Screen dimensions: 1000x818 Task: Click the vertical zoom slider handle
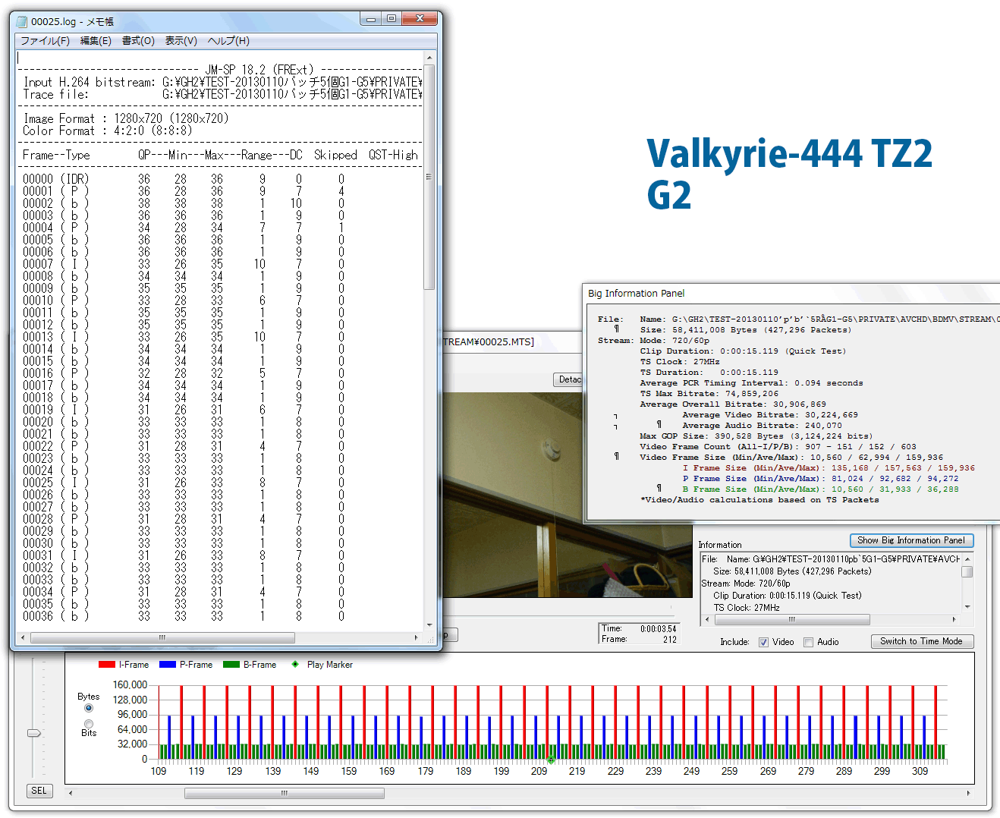34,733
